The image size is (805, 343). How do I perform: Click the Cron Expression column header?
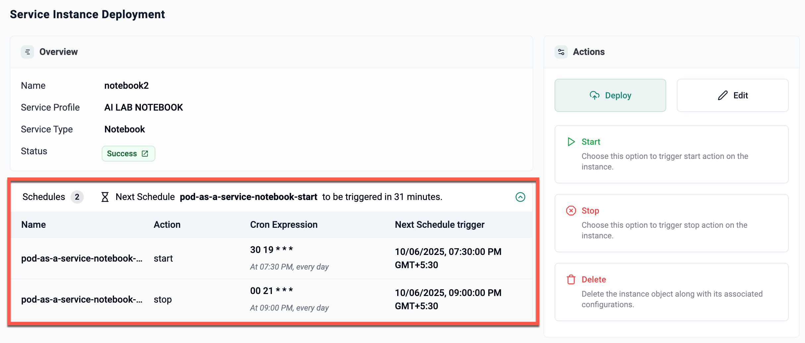click(284, 225)
